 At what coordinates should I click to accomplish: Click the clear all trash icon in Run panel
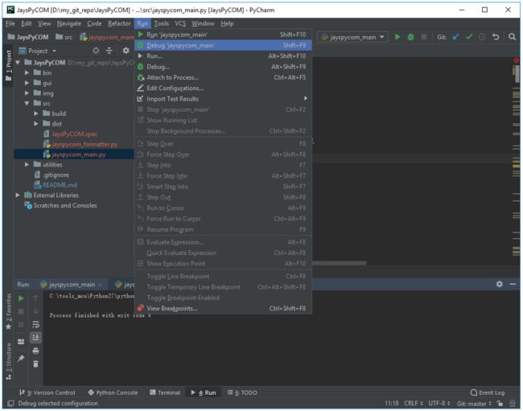35,364
